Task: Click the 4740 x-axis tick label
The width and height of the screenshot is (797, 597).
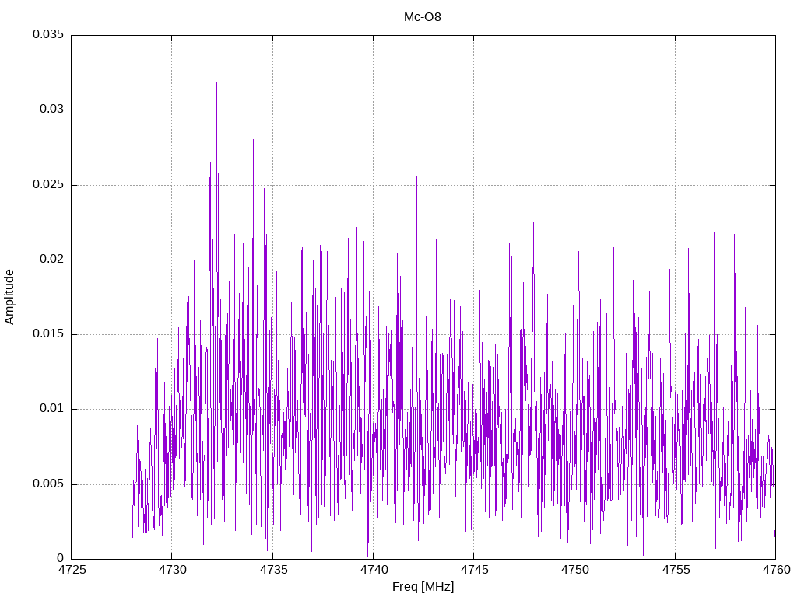Action: pos(374,570)
